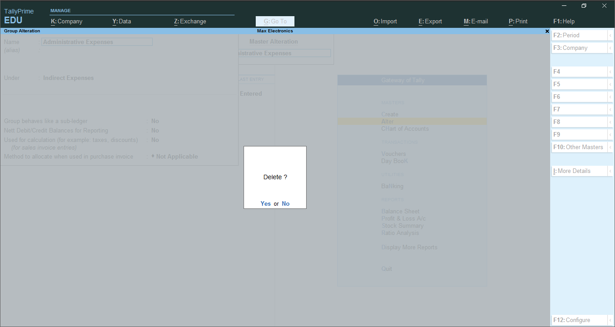The width and height of the screenshot is (615, 327).
Task: Click the F8 button
Action: [579, 122]
